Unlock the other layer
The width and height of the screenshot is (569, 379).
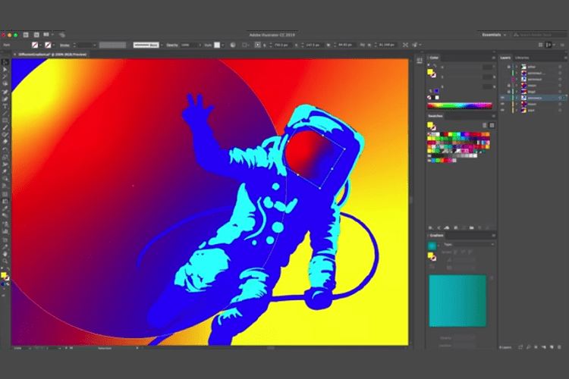tap(509, 67)
